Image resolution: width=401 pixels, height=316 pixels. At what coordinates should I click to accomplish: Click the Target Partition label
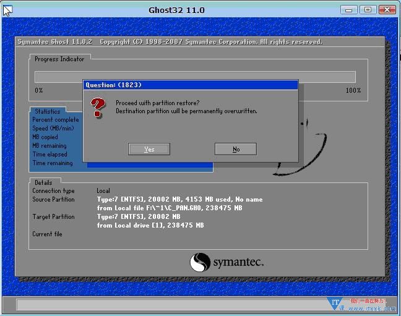point(53,217)
